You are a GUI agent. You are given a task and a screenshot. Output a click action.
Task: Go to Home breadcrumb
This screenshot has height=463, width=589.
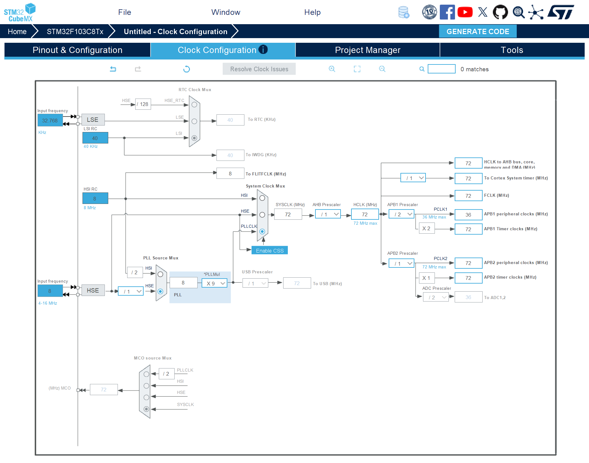tap(17, 31)
